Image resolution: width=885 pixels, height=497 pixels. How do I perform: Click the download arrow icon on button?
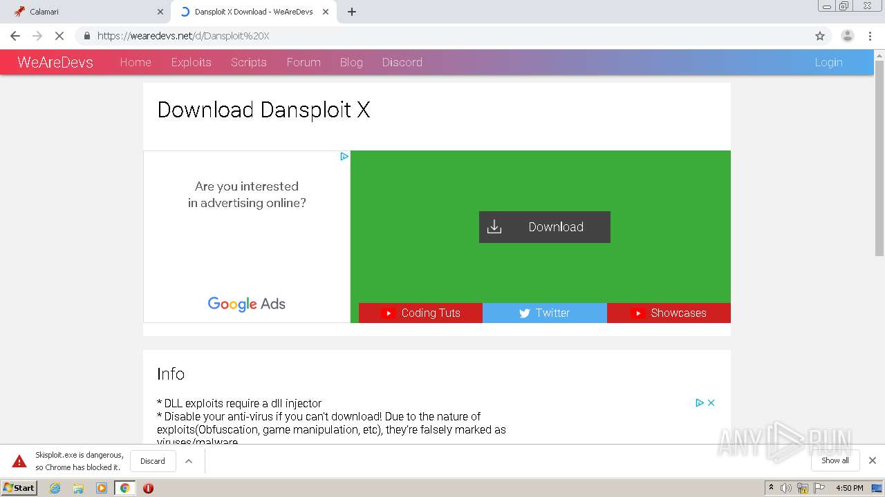coord(494,227)
